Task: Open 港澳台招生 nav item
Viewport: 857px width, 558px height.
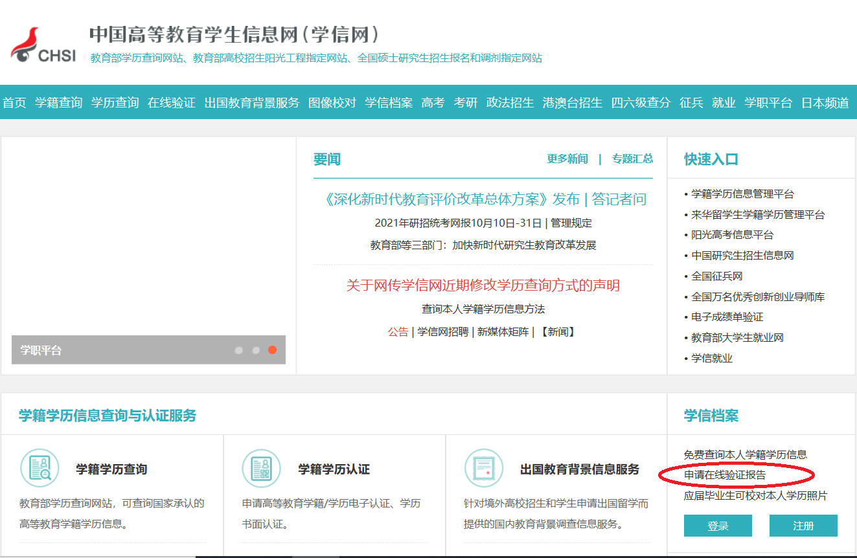Action: point(573,102)
